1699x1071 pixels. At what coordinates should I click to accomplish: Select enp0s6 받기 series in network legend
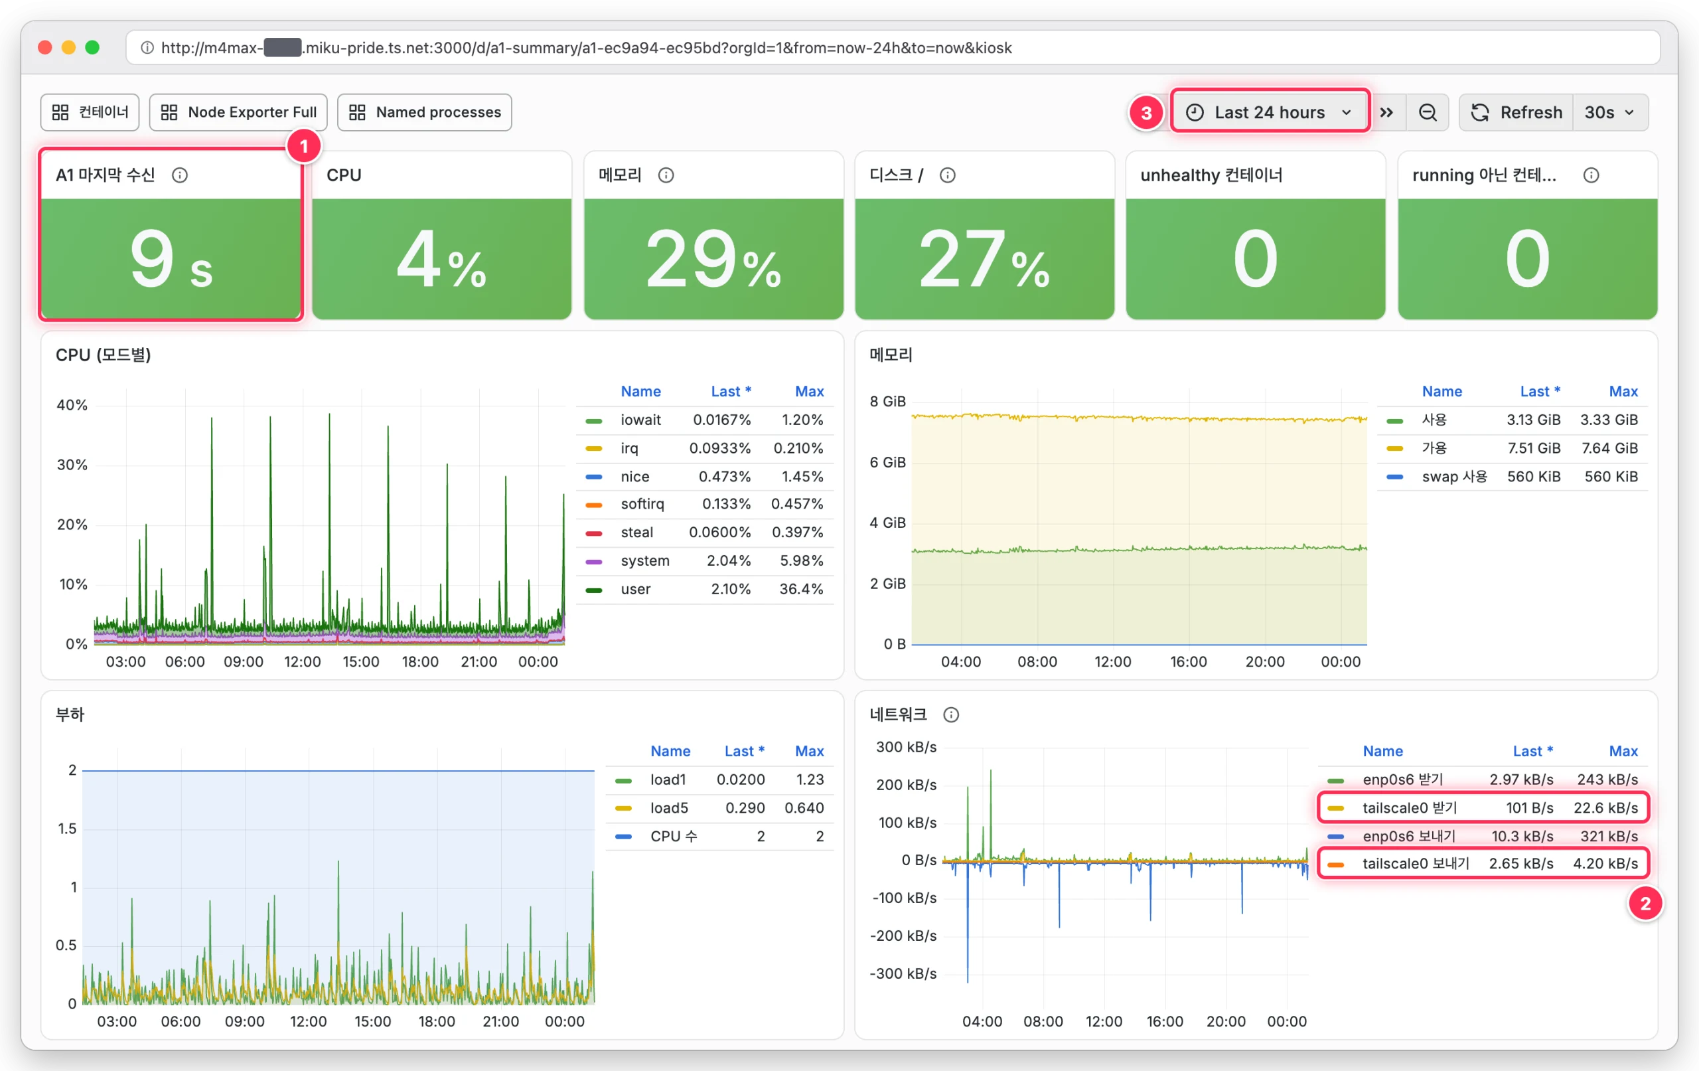click(x=1402, y=780)
